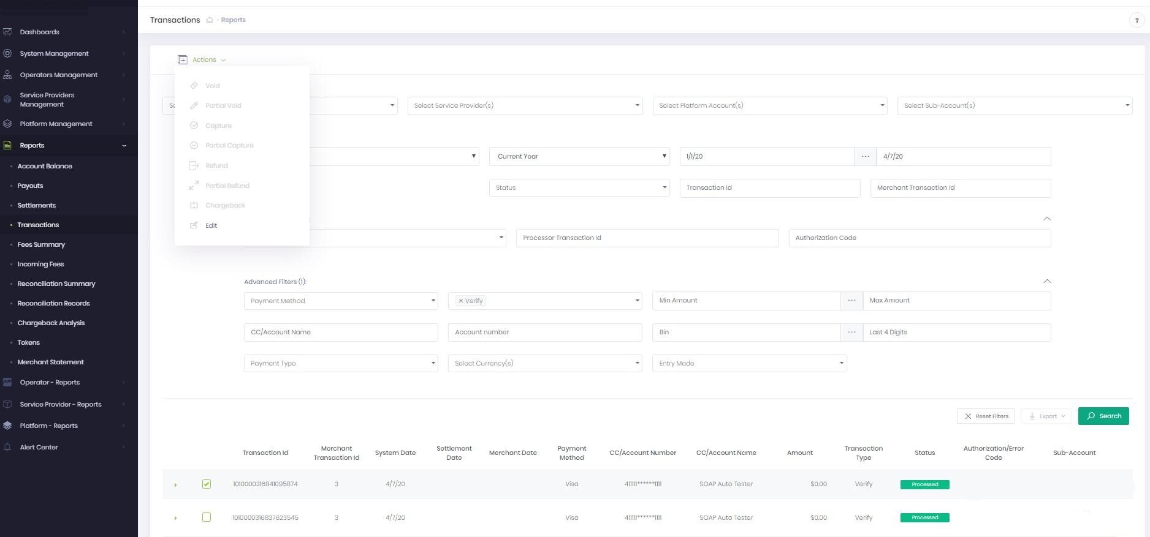This screenshot has width=1150, height=537.
Task: Open the Select Service Provider(s) dropdown
Action: (525, 105)
